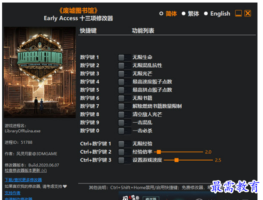Screen dimensions: 263x200
Task: Click 《废墟图书馆》 title text
Action: pos(78,11)
